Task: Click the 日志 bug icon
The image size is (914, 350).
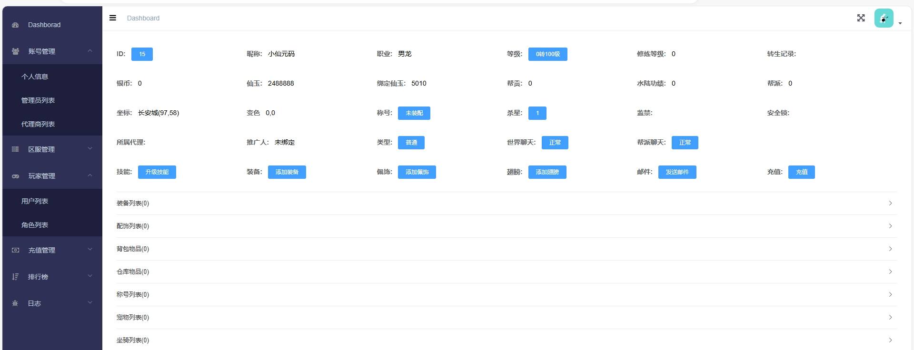Action: pos(15,303)
